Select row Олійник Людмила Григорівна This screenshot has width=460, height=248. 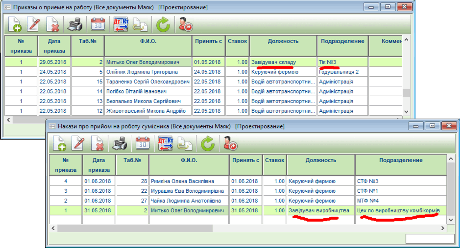pos(142,72)
